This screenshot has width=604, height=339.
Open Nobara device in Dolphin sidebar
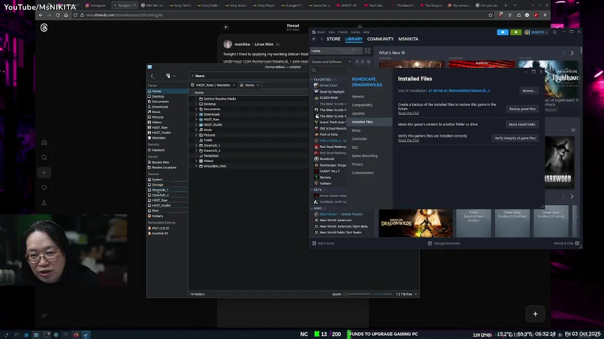pos(157,216)
